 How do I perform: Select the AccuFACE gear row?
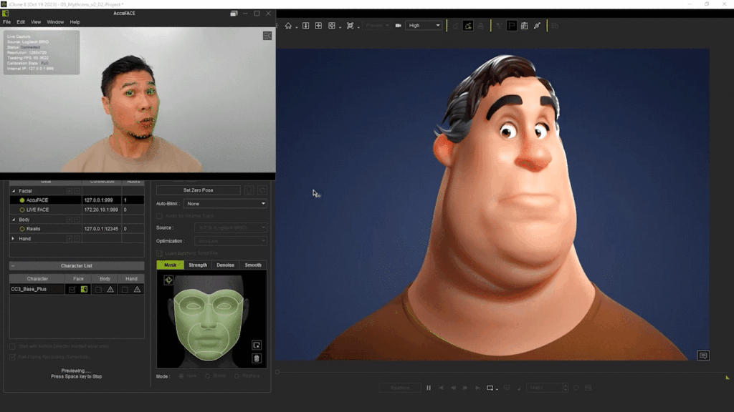77,200
